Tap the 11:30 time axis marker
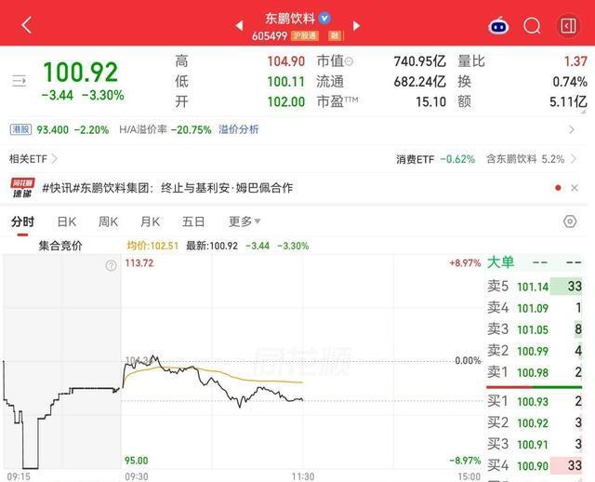This screenshot has width=595, height=482. point(303,476)
